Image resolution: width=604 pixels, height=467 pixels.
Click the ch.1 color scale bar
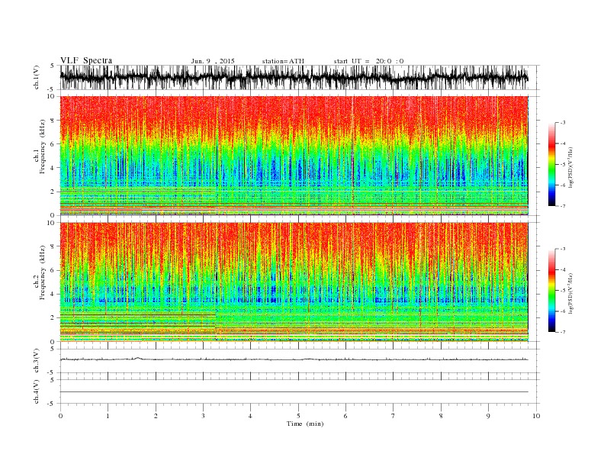(551, 164)
